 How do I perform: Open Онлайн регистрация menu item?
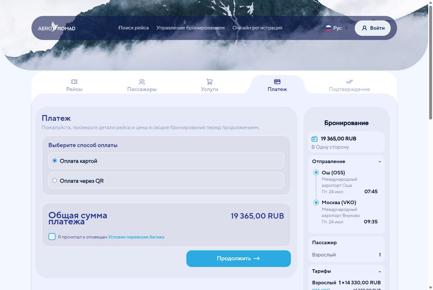(257, 28)
